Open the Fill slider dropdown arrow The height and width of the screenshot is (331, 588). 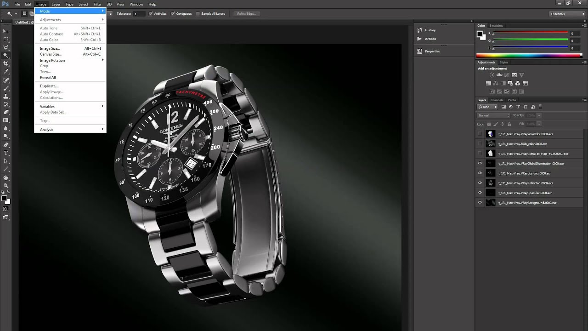[539, 124]
